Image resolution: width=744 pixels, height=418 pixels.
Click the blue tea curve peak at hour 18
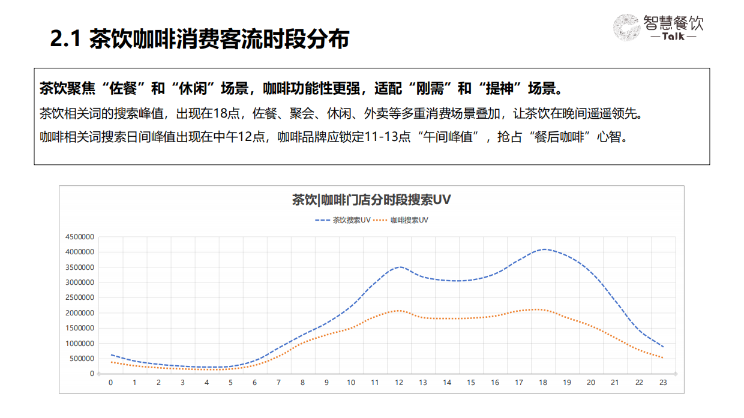(x=543, y=249)
